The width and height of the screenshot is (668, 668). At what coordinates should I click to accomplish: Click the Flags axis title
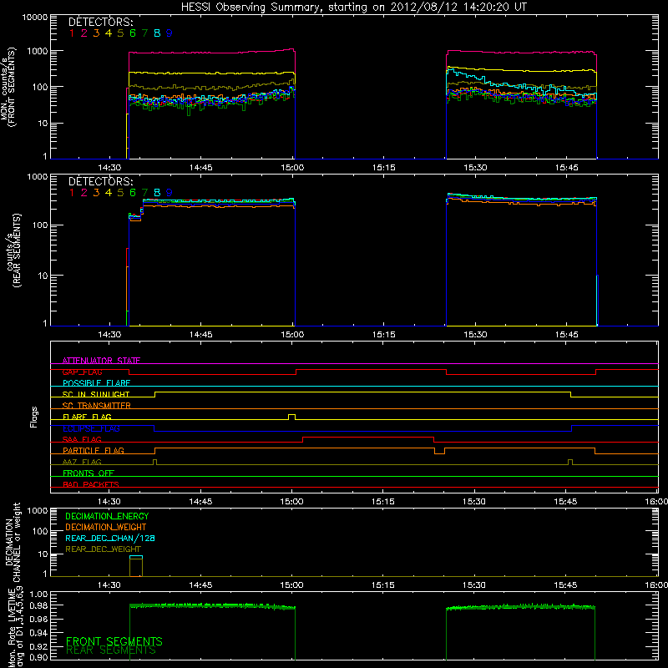pos(34,417)
